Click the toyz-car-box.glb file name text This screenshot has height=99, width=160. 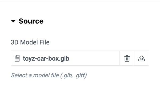[x=46, y=58]
